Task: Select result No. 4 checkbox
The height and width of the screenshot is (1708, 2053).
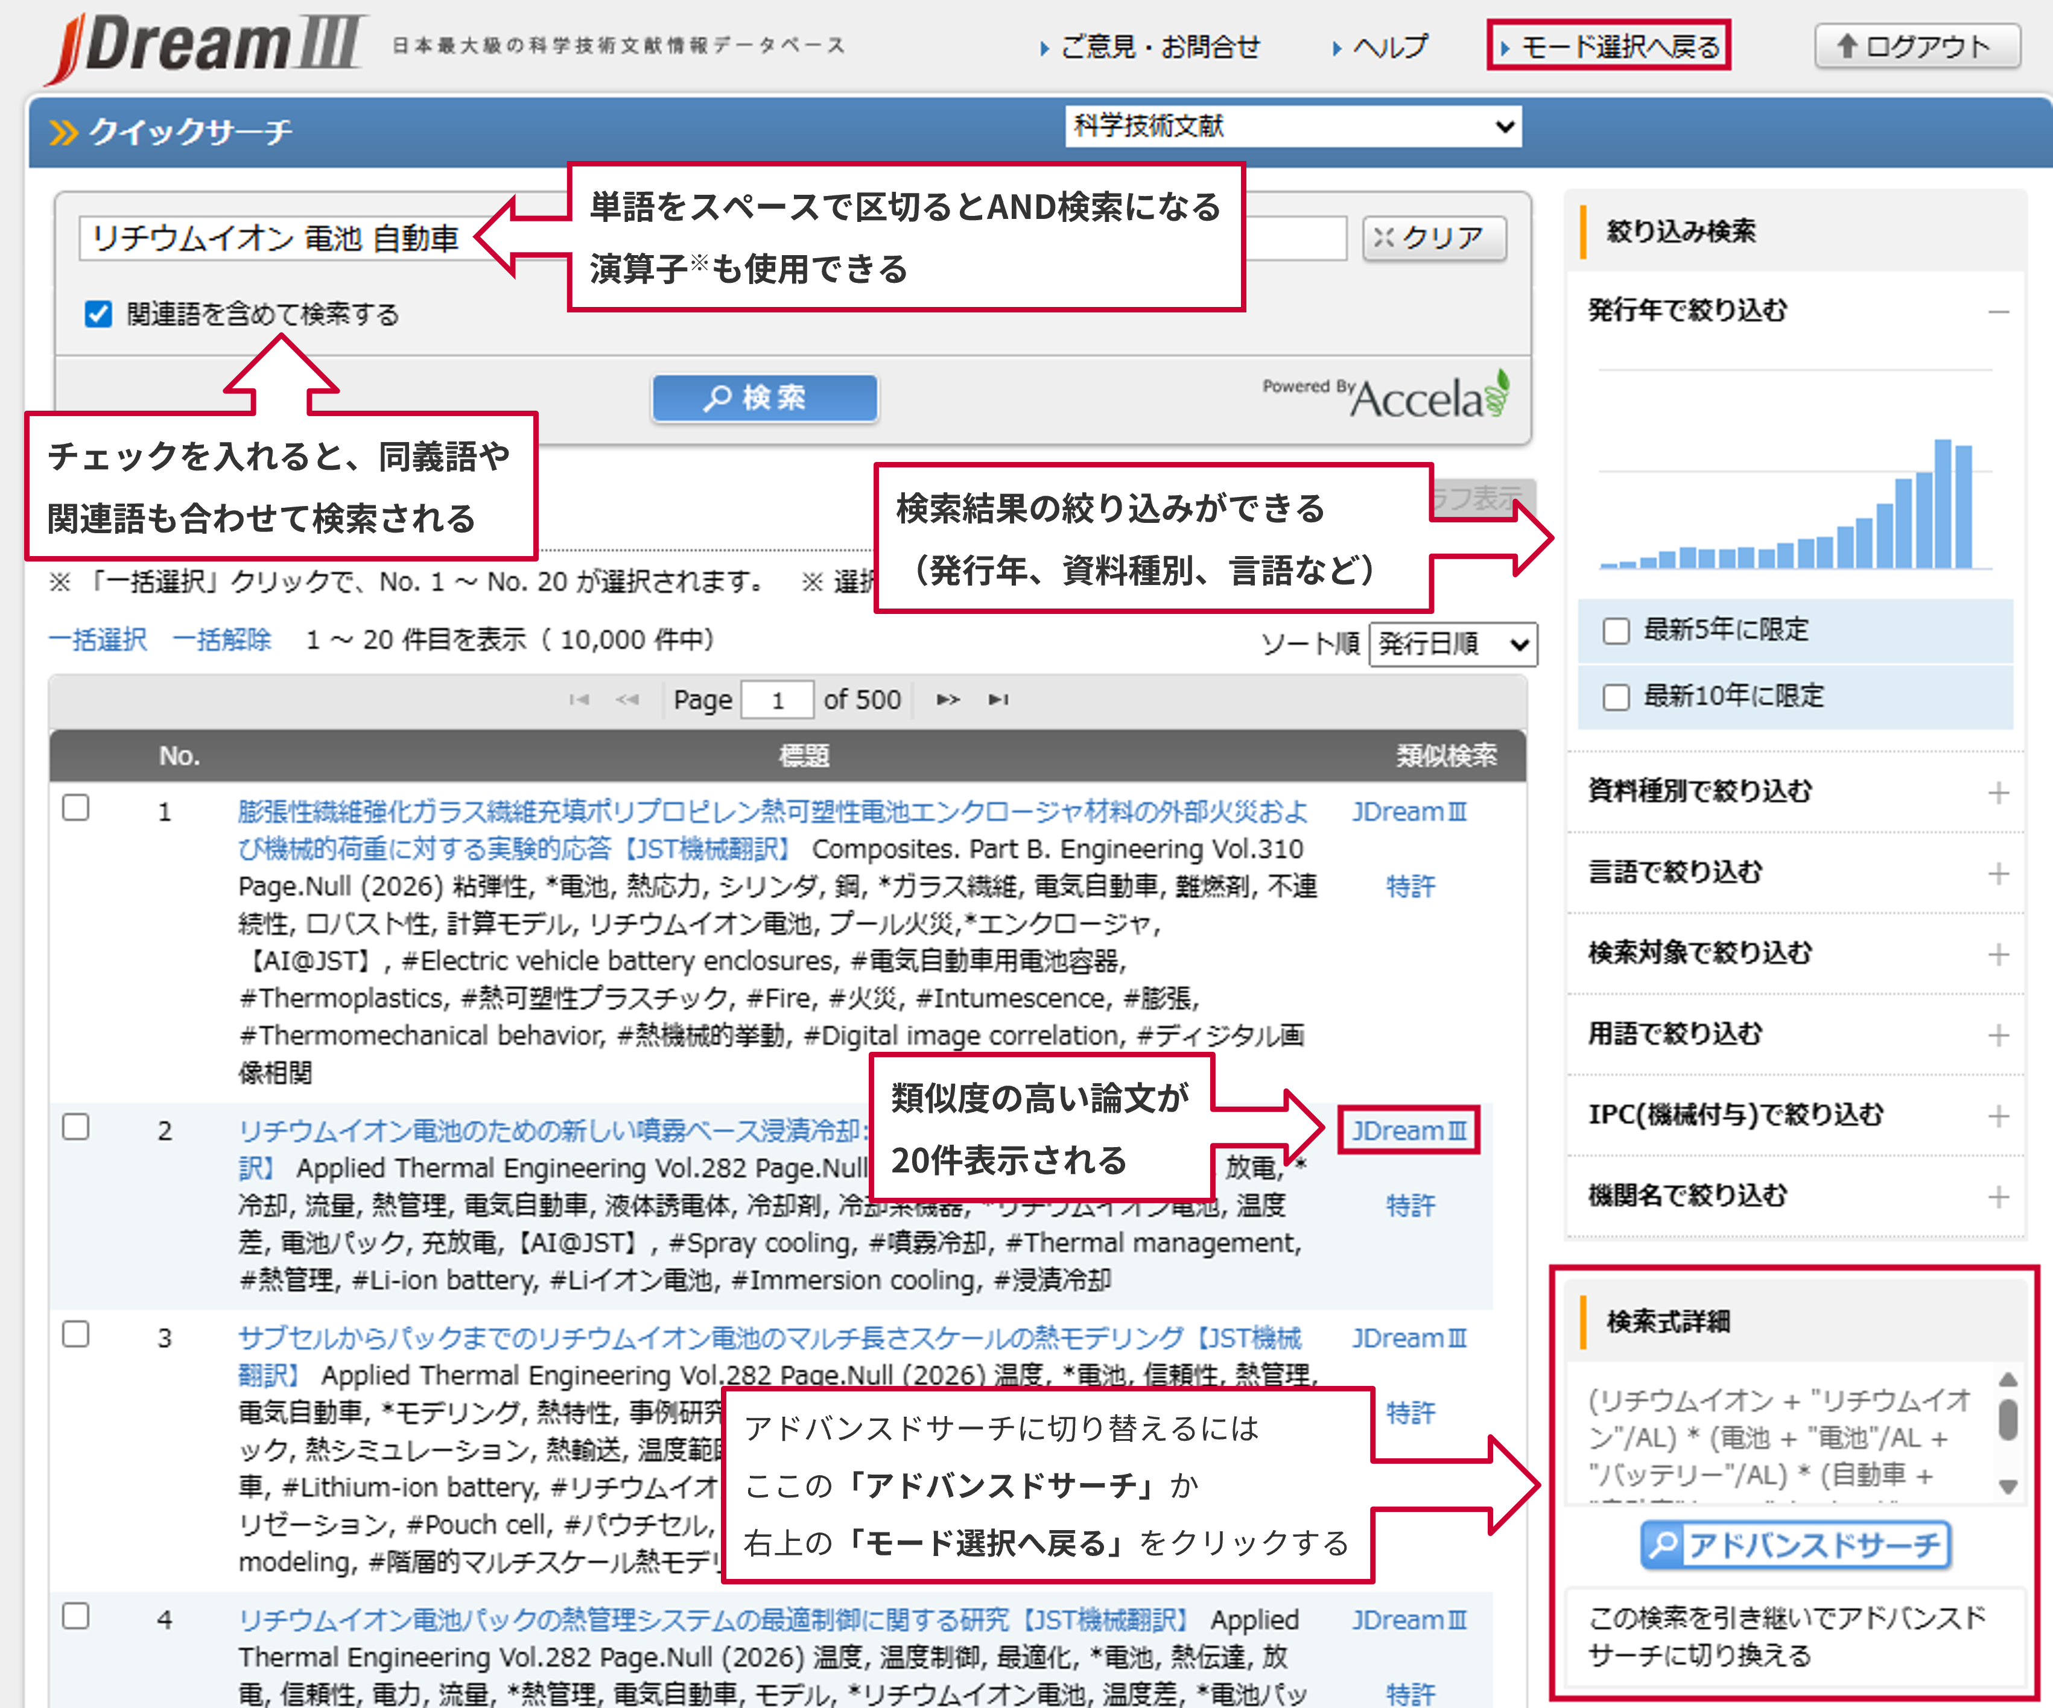Action: [x=75, y=1615]
